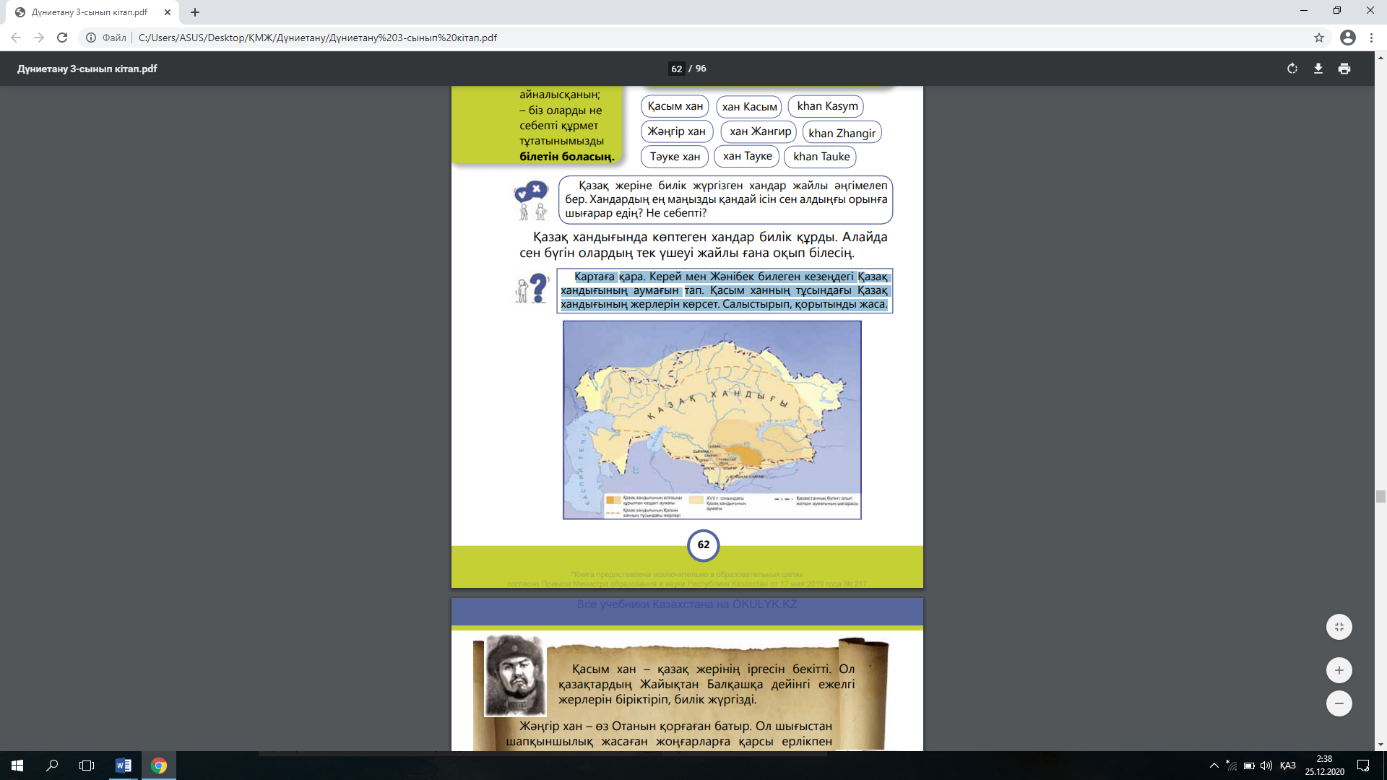The image size is (1387, 780).
Task: Download the PDF file
Action: [x=1318, y=69]
